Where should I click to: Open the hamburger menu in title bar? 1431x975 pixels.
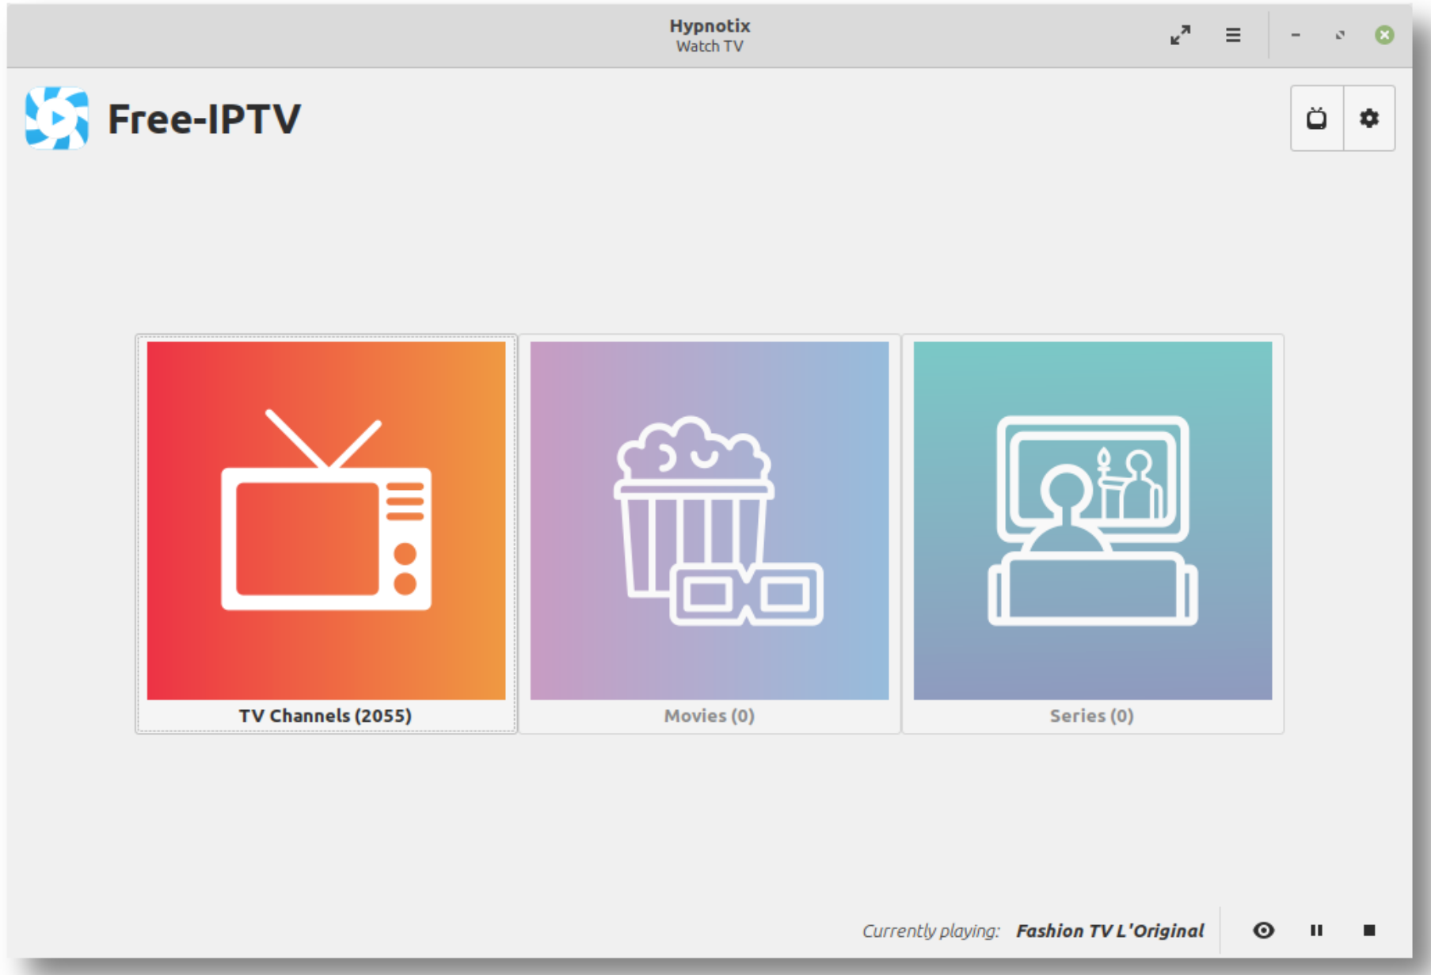click(1233, 36)
